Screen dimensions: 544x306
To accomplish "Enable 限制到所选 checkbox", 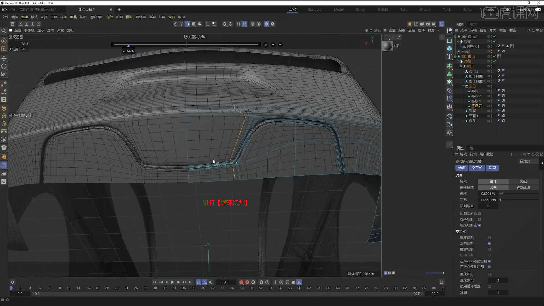I will click(479, 214).
